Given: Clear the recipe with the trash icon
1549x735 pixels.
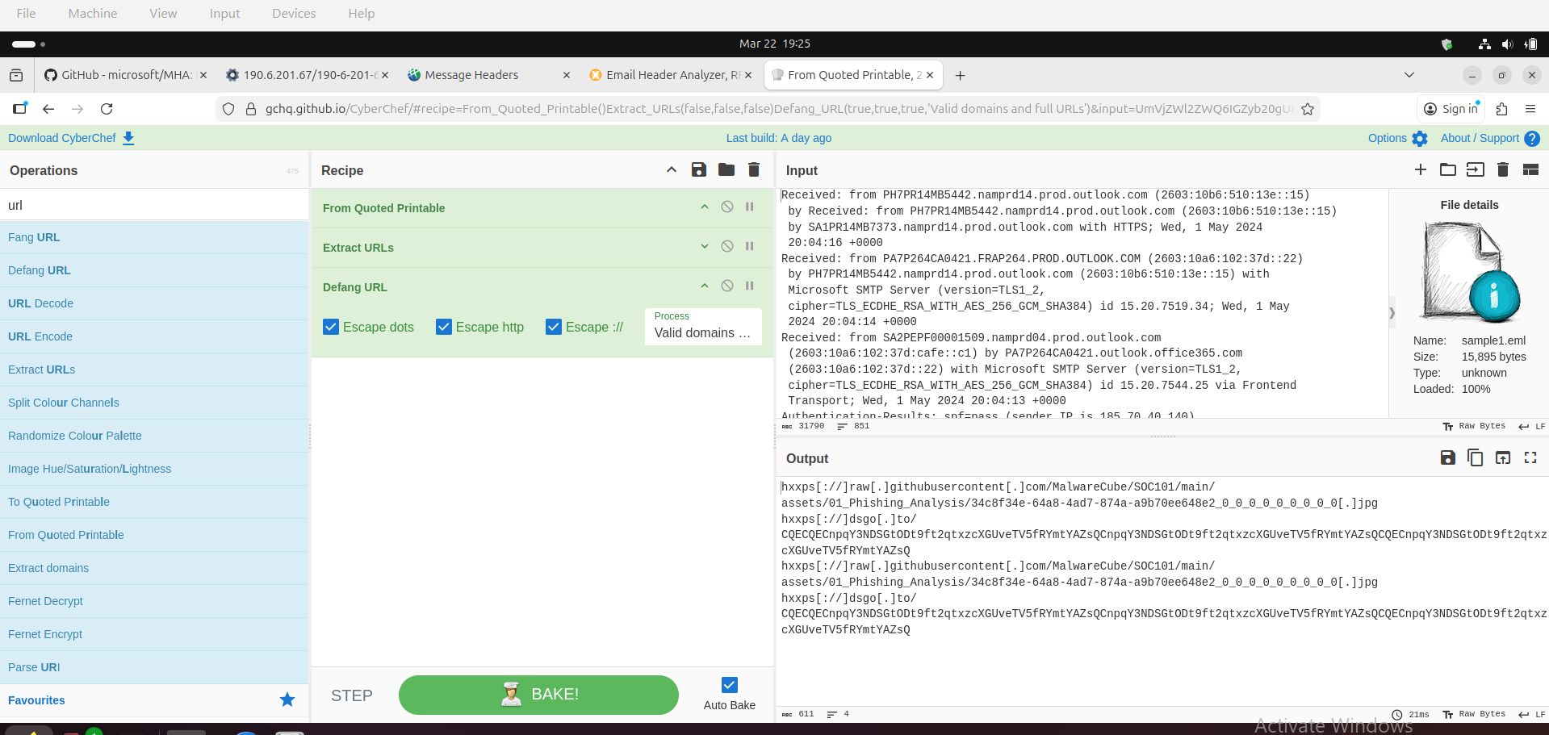Looking at the screenshot, I should [753, 169].
